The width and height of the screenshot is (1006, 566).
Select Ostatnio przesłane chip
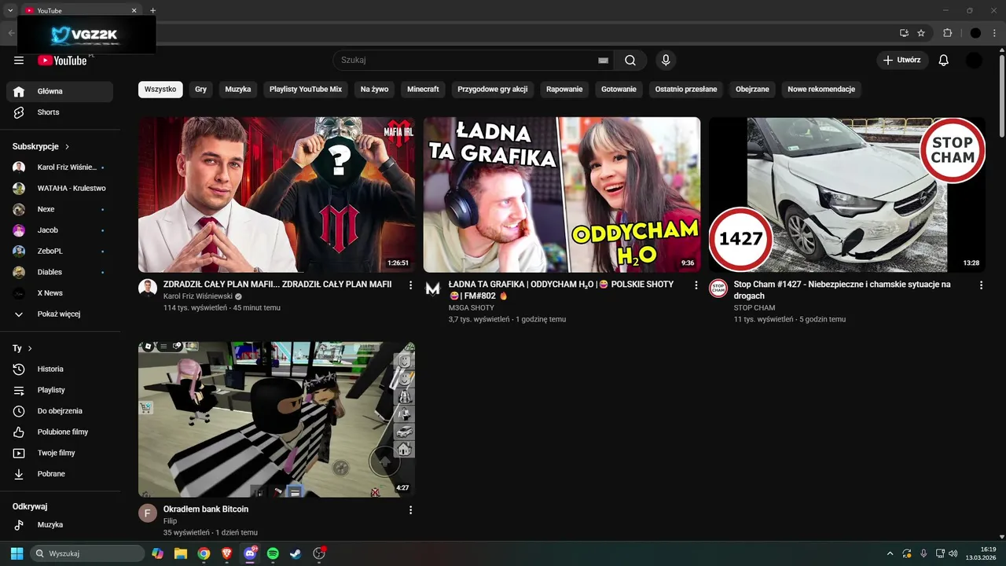click(x=686, y=90)
